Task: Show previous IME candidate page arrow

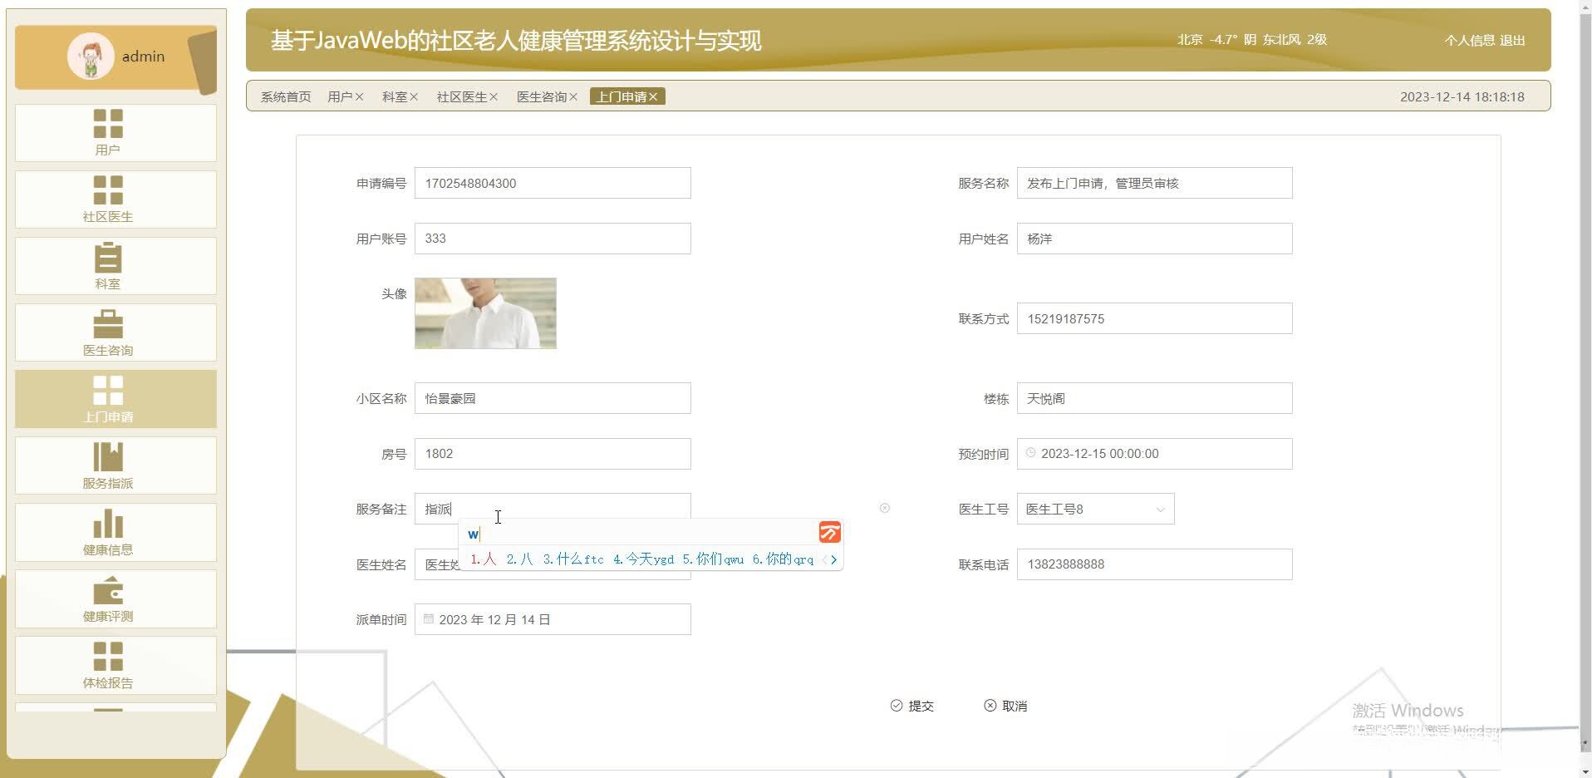Action: coord(824,559)
